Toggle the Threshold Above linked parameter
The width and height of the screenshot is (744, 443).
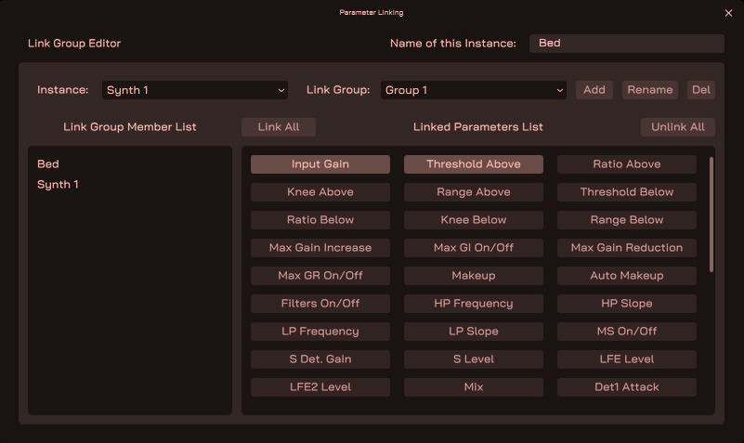click(474, 164)
